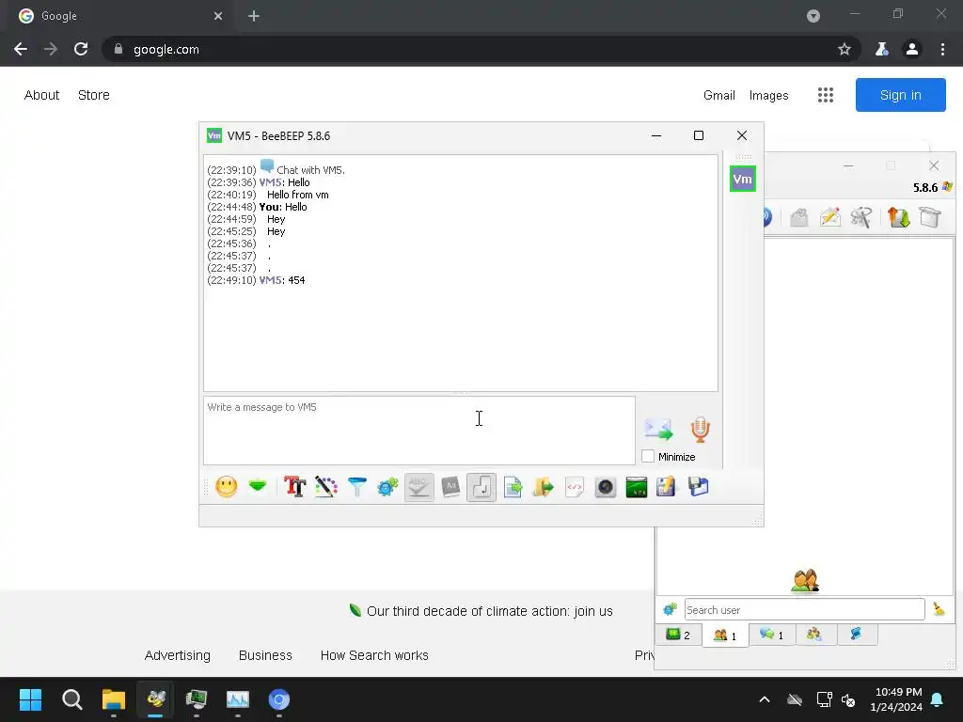Open the emoticon smiley picker
The image size is (963, 722).
pos(227,487)
